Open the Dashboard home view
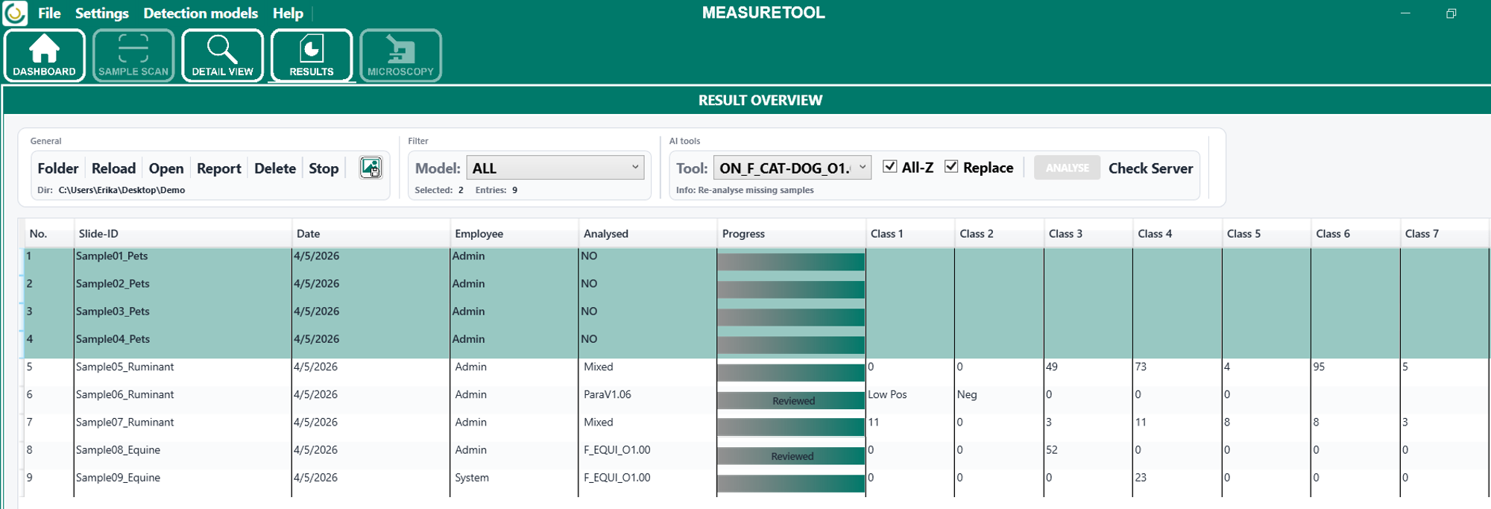The height and width of the screenshot is (509, 1491). point(45,55)
